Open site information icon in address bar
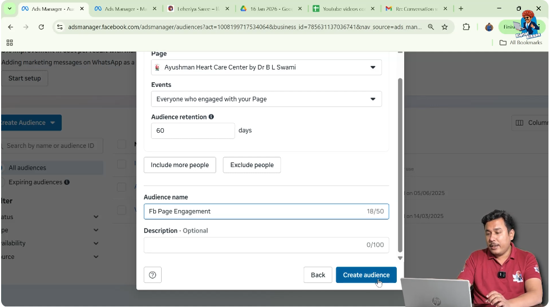The width and height of the screenshot is (549, 307). [x=60, y=27]
